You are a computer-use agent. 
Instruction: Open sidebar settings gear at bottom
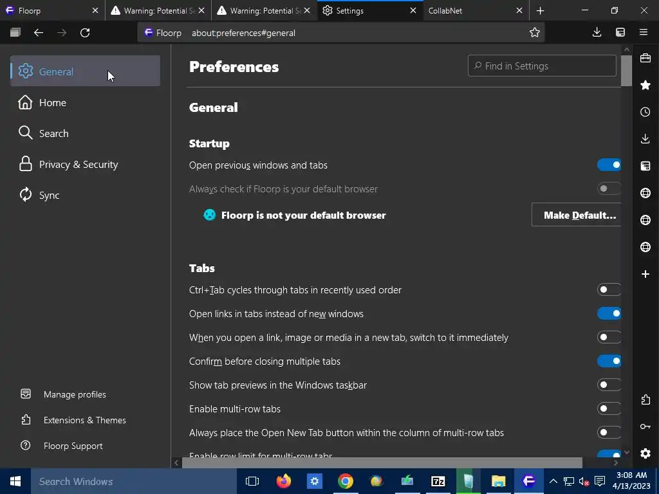click(x=645, y=453)
